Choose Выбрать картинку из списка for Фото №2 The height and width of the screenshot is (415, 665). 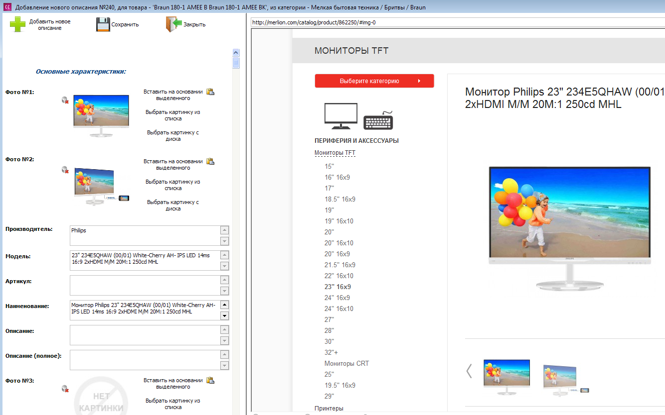[173, 185]
